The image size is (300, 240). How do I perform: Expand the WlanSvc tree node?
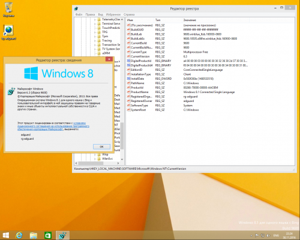[95, 158]
